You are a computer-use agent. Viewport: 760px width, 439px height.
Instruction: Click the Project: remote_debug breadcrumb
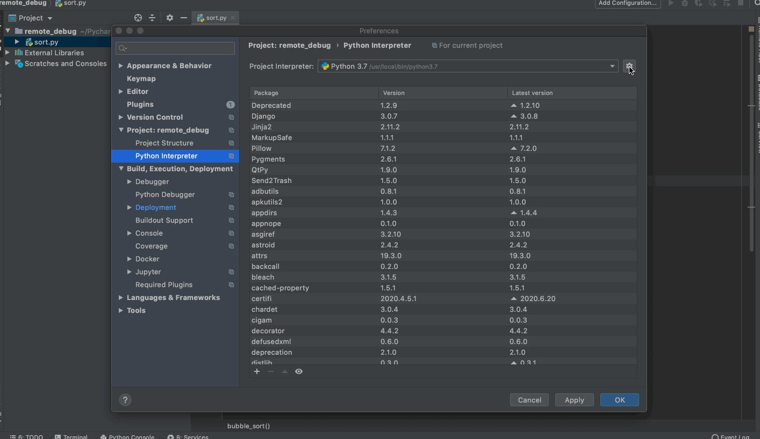click(x=289, y=46)
